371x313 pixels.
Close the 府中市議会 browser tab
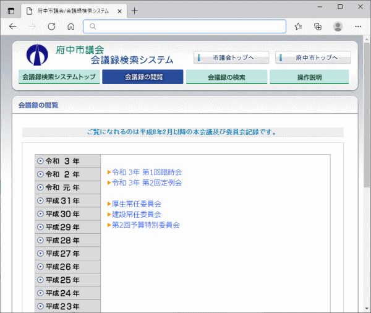click(x=119, y=11)
